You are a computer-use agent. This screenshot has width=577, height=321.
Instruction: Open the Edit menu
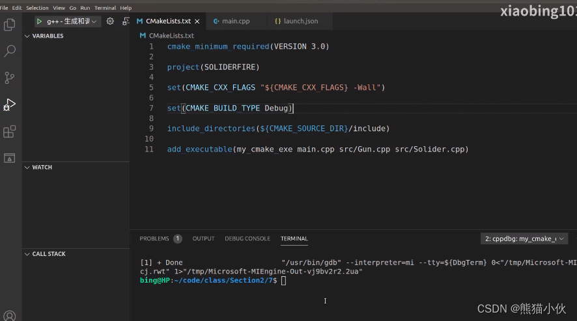[x=17, y=8]
